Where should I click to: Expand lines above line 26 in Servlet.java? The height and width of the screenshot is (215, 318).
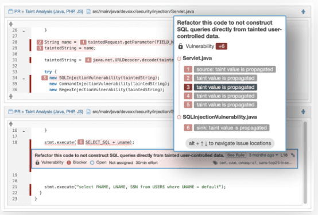(11, 24)
